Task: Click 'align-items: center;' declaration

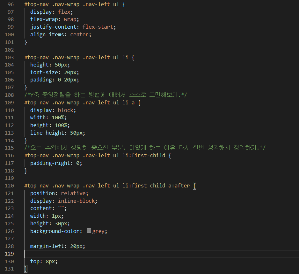Action: [61, 34]
